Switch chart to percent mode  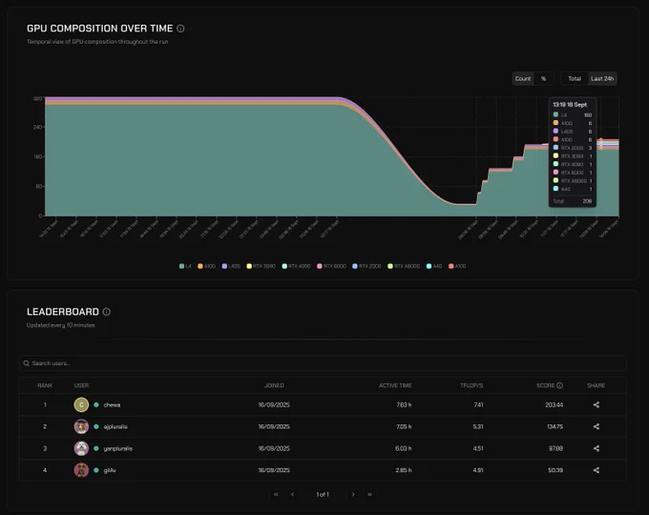pyautogui.click(x=543, y=78)
